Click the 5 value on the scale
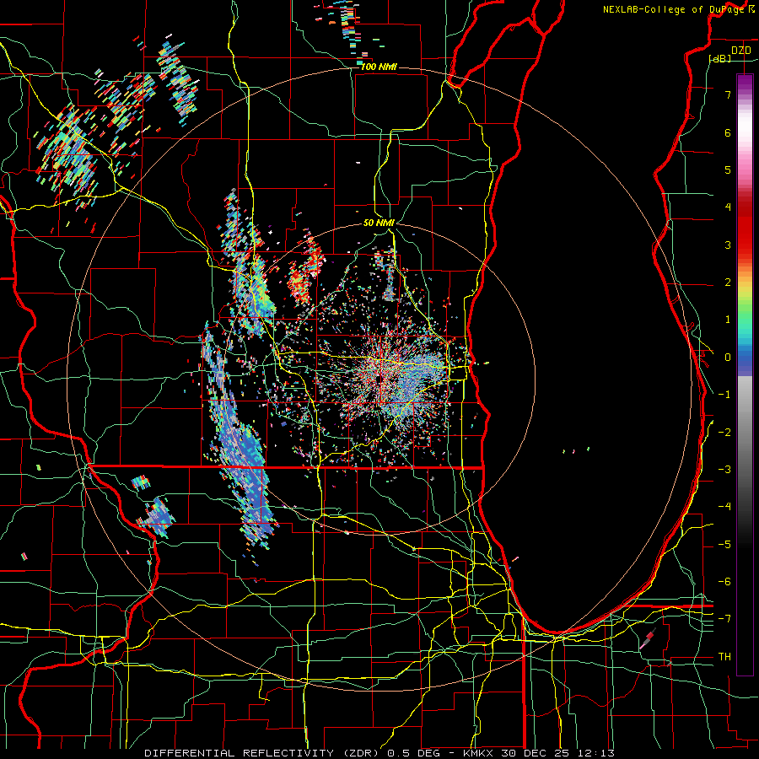Screen dimensions: 759x759 [728, 170]
